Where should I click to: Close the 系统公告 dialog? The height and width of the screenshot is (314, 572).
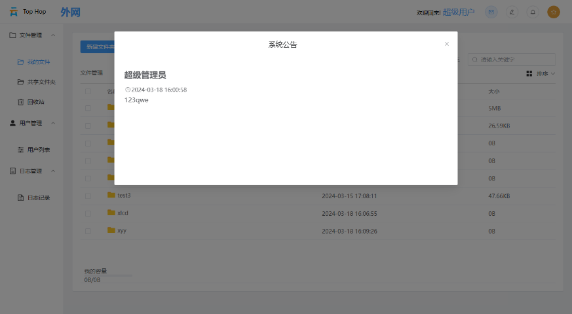click(x=446, y=44)
